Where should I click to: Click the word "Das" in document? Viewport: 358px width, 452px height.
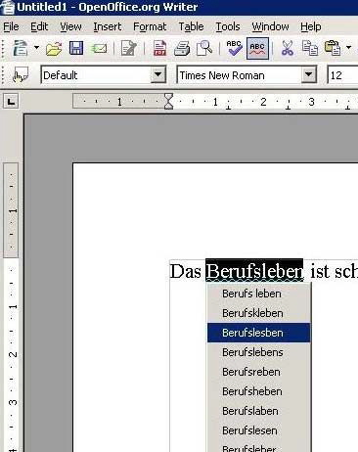pos(185,271)
